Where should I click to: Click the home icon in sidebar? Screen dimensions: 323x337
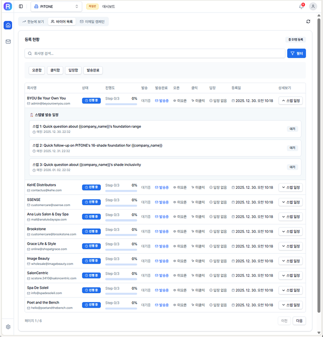tap(8, 25)
